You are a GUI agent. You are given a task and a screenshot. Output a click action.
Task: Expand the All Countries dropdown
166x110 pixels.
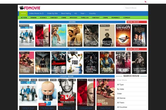(131, 107)
